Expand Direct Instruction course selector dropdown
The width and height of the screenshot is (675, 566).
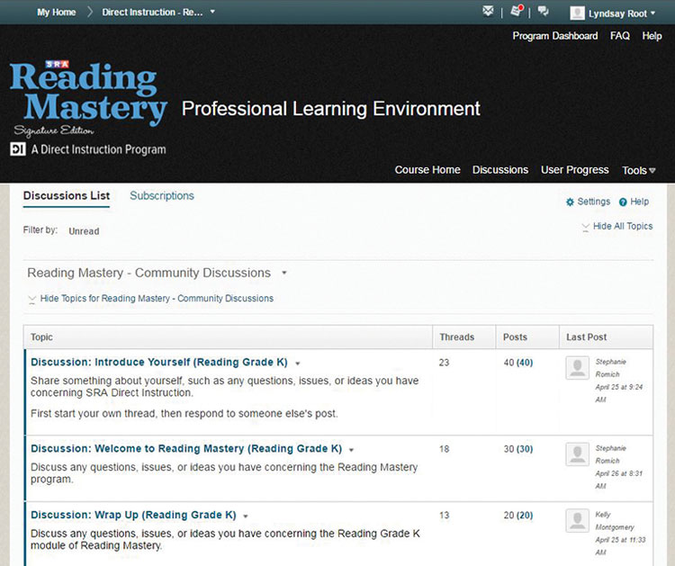point(212,13)
